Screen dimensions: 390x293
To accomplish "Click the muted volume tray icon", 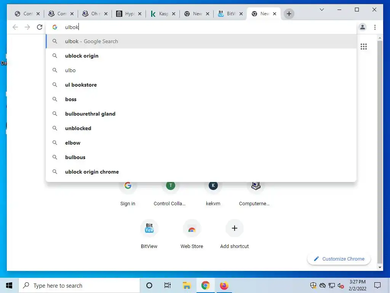I will (341, 285).
